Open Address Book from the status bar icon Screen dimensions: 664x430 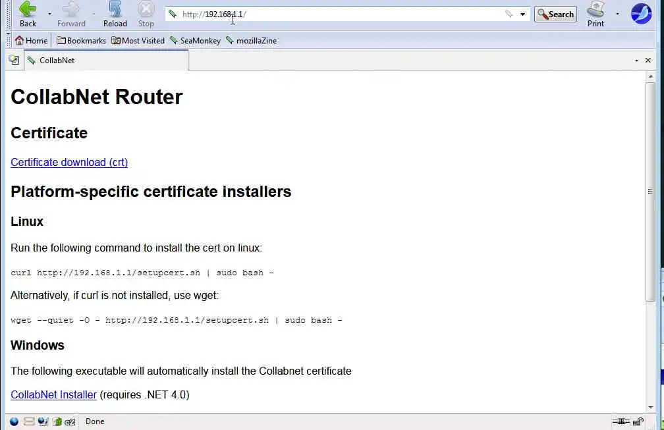click(x=57, y=421)
